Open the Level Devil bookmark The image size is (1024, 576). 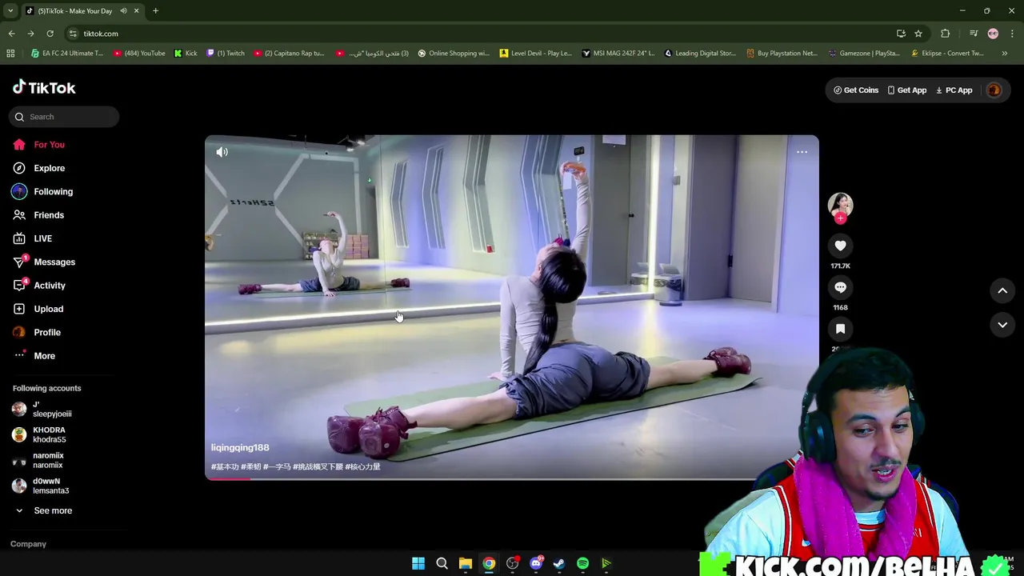pos(536,54)
